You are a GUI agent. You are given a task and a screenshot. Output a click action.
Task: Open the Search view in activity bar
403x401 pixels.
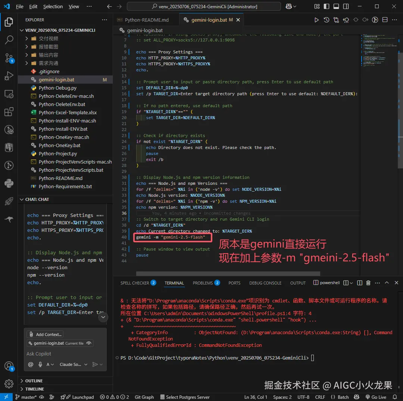[x=9, y=40]
